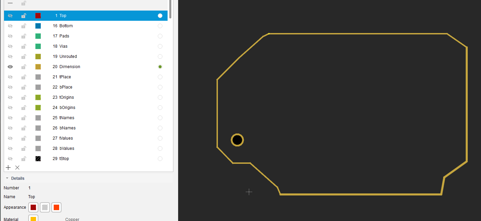The width and height of the screenshot is (481, 221).
Task: Select the radio button for the Vias layer
Action: tap(160, 46)
